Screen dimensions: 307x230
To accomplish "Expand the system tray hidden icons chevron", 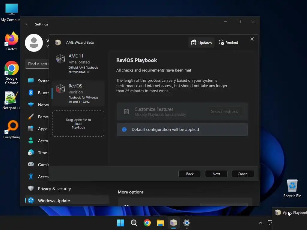I will [261, 223].
